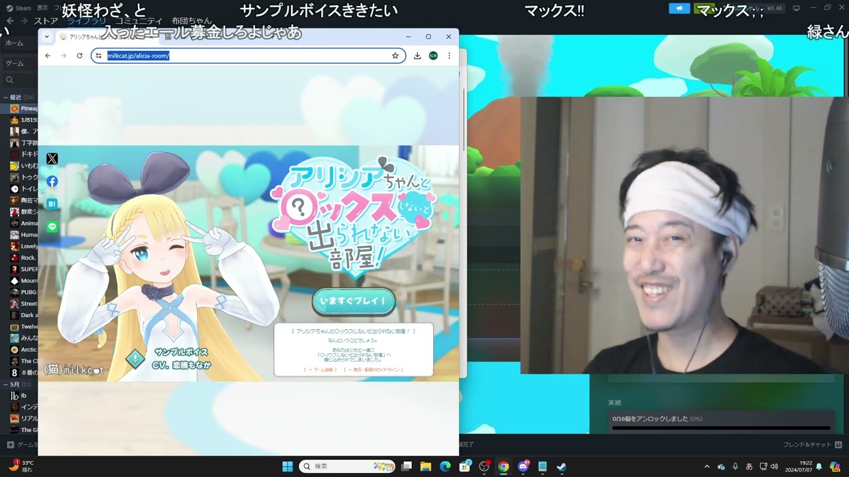Open Chrome downloads
The image size is (849, 477).
[417, 56]
